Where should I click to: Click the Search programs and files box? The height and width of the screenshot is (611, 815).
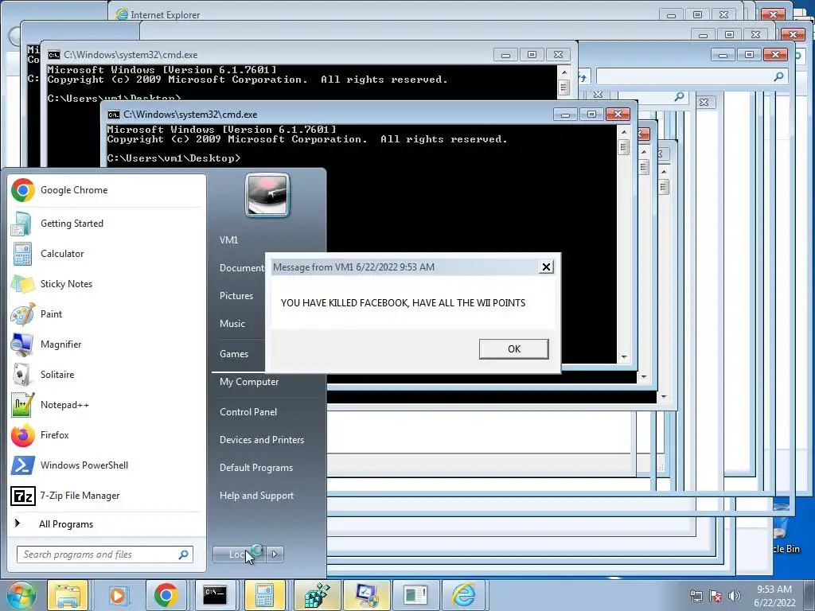click(104, 555)
